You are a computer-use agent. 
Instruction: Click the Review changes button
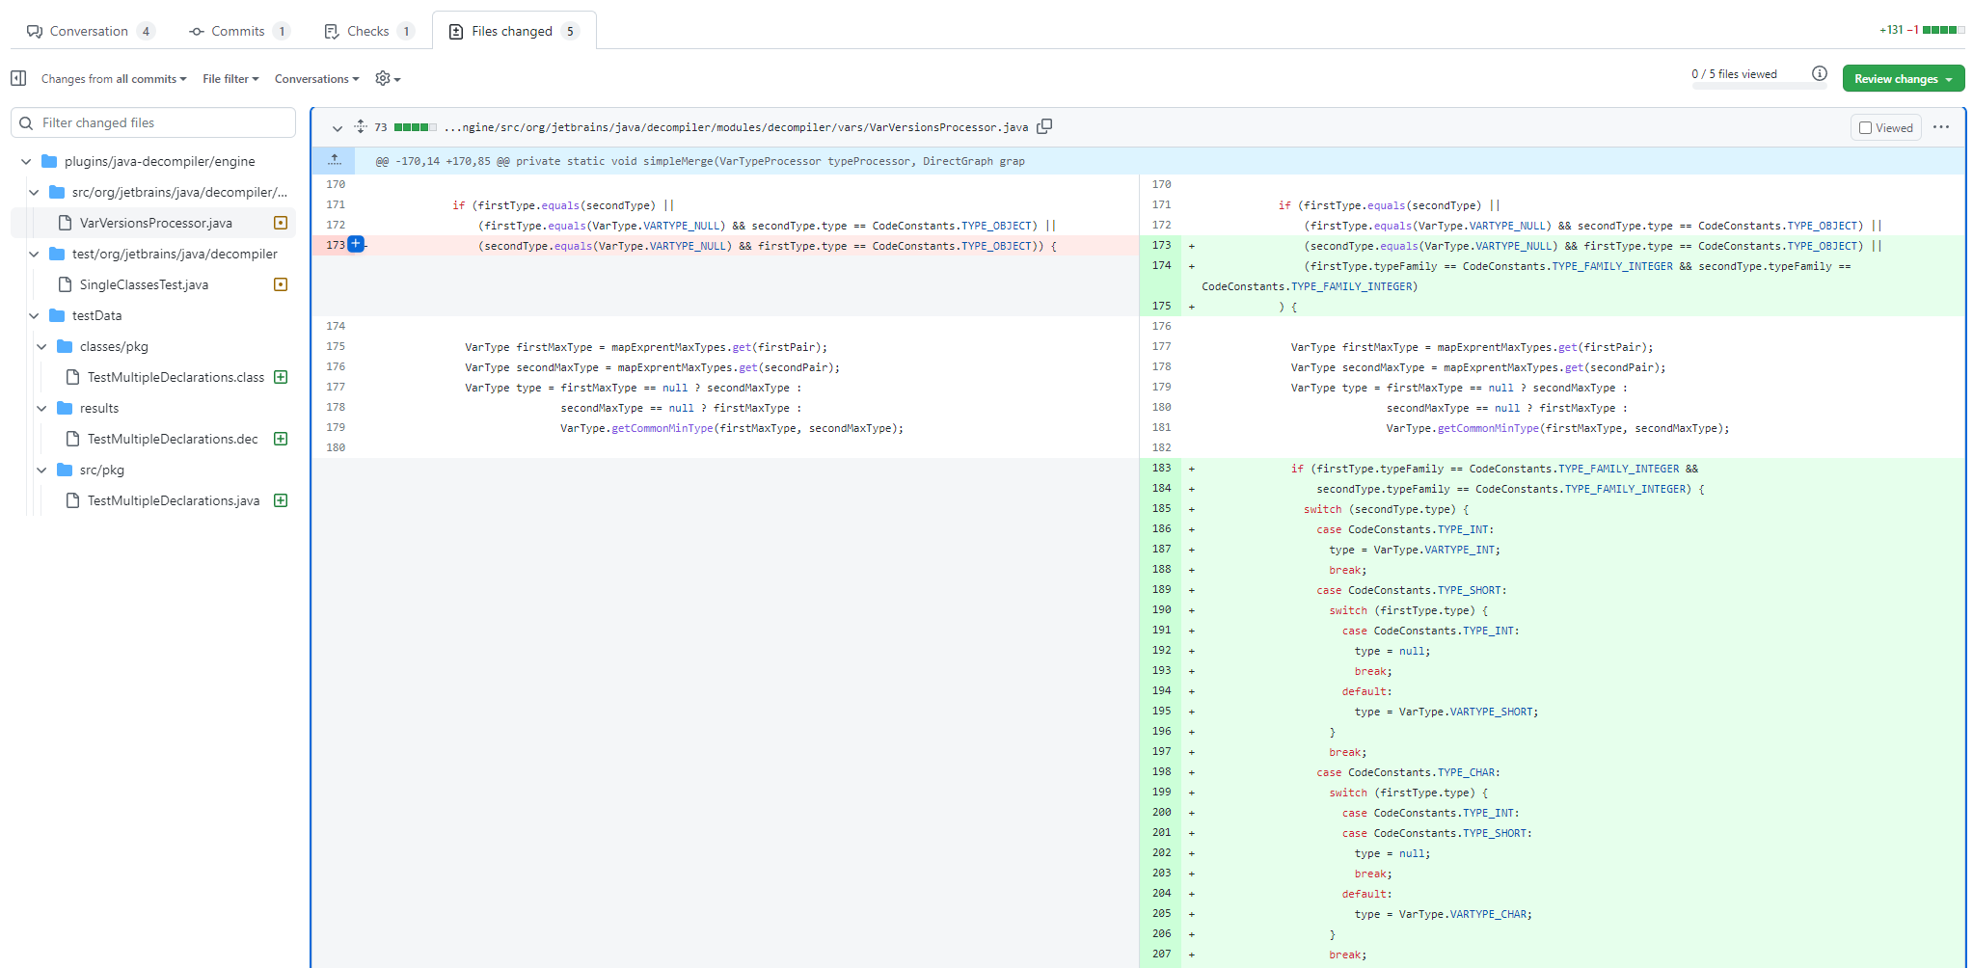[x=1903, y=79]
